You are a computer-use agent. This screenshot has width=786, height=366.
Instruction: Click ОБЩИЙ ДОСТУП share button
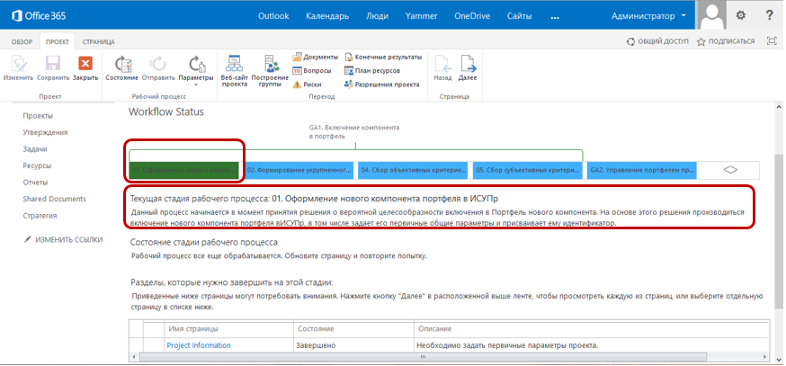657,41
